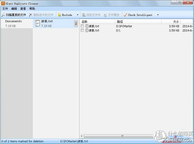Click the Exclude folder icon

pos(59,15)
